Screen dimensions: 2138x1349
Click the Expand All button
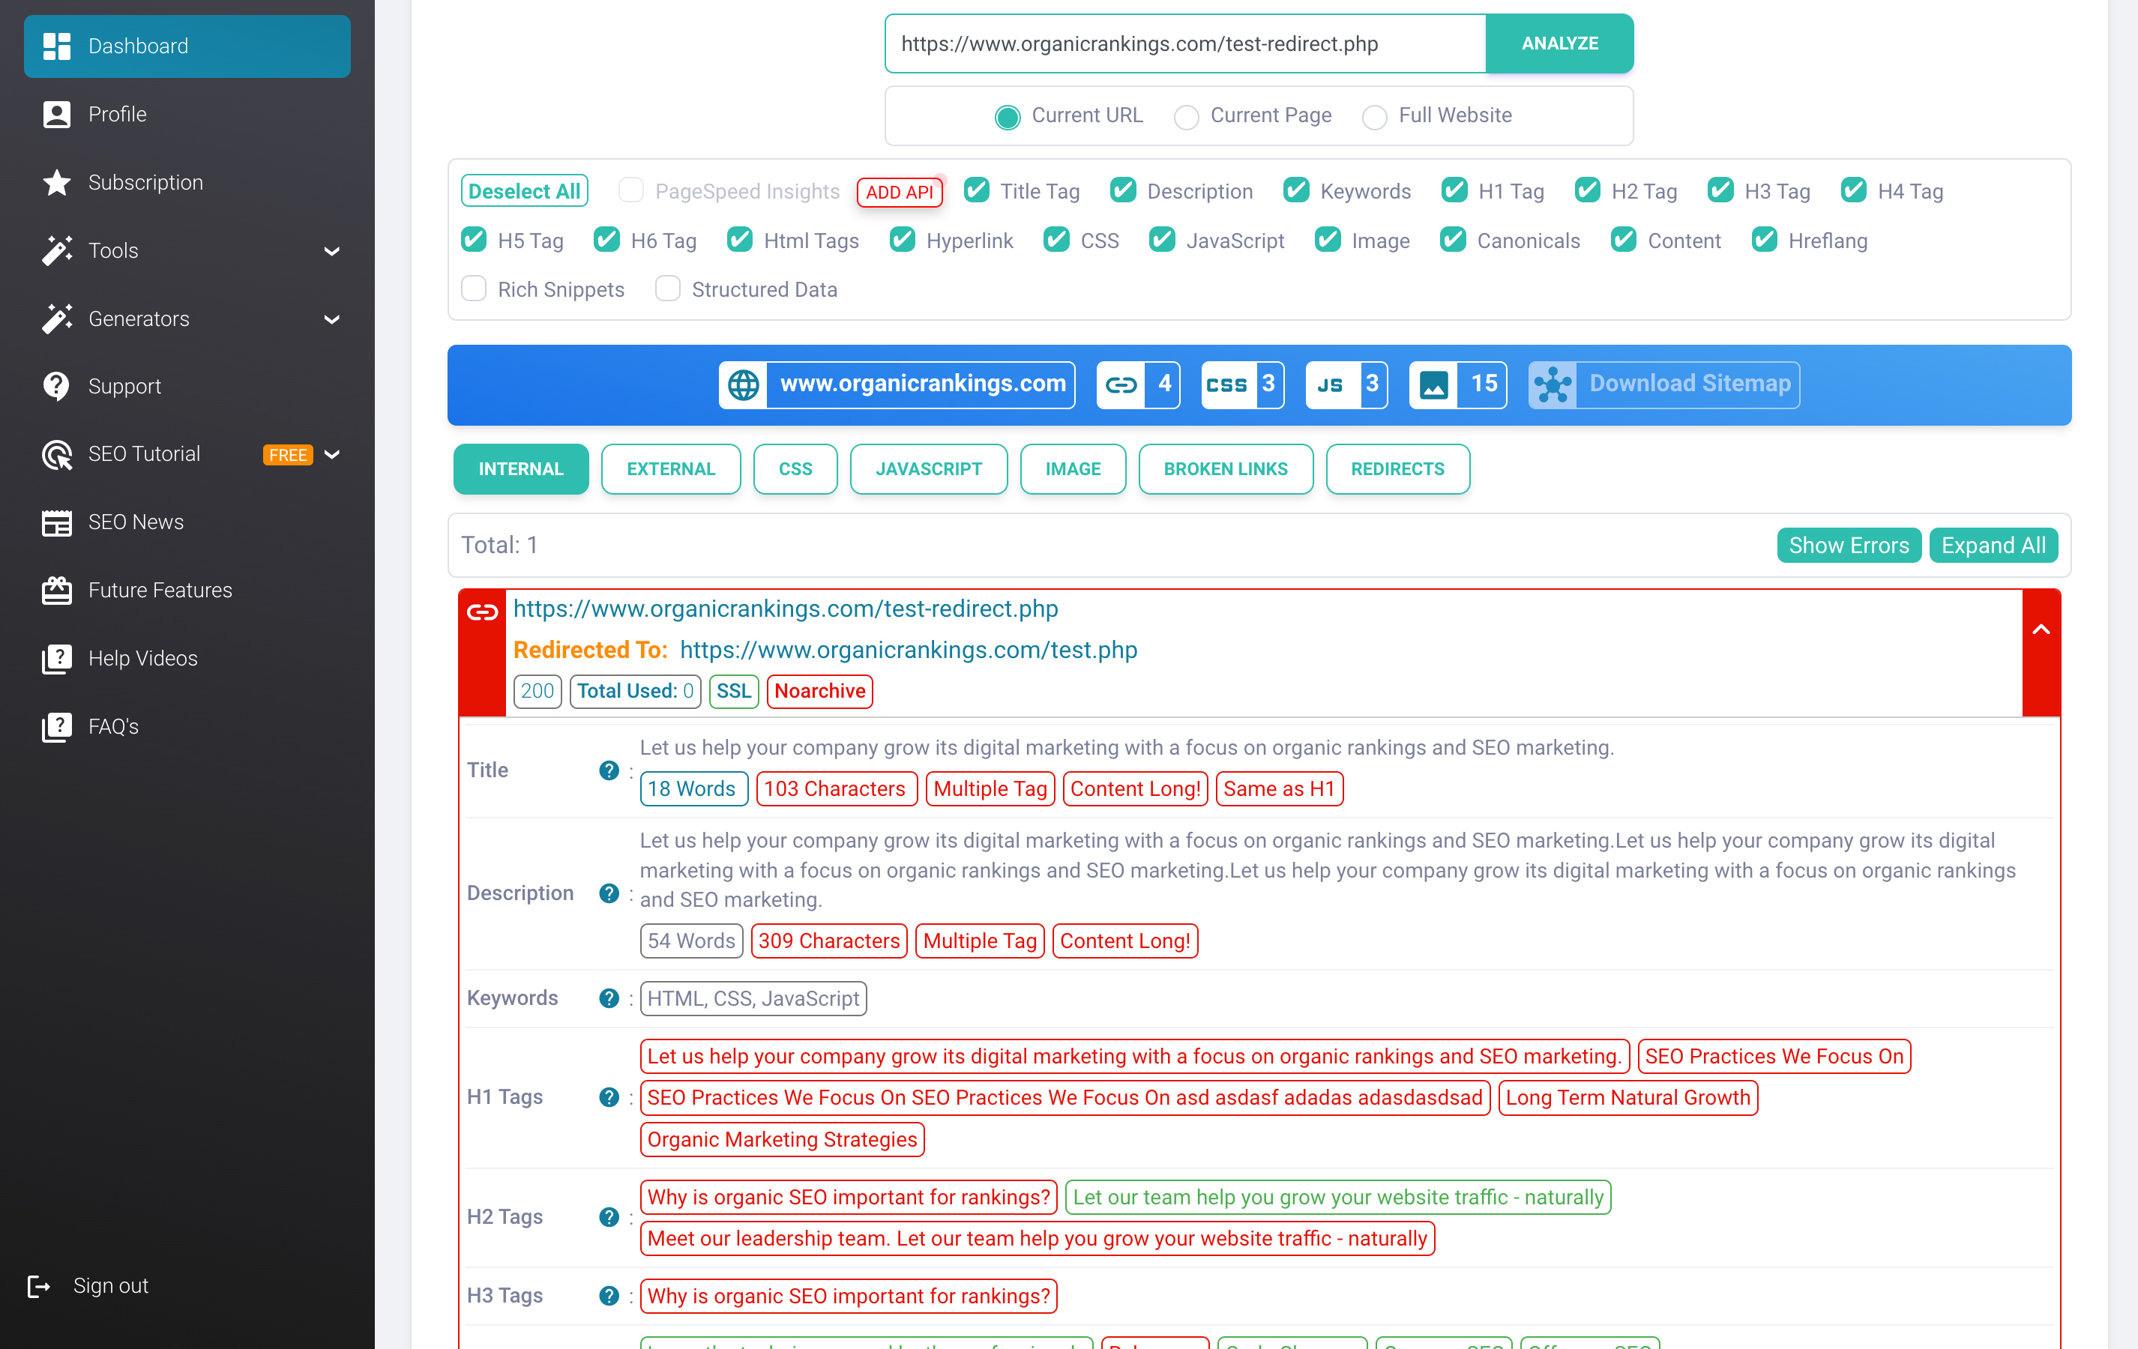tap(1993, 545)
